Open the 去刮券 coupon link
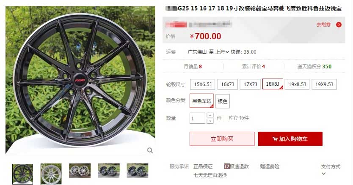The width and height of the screenshot is (353, 185). tap(323, 25)
